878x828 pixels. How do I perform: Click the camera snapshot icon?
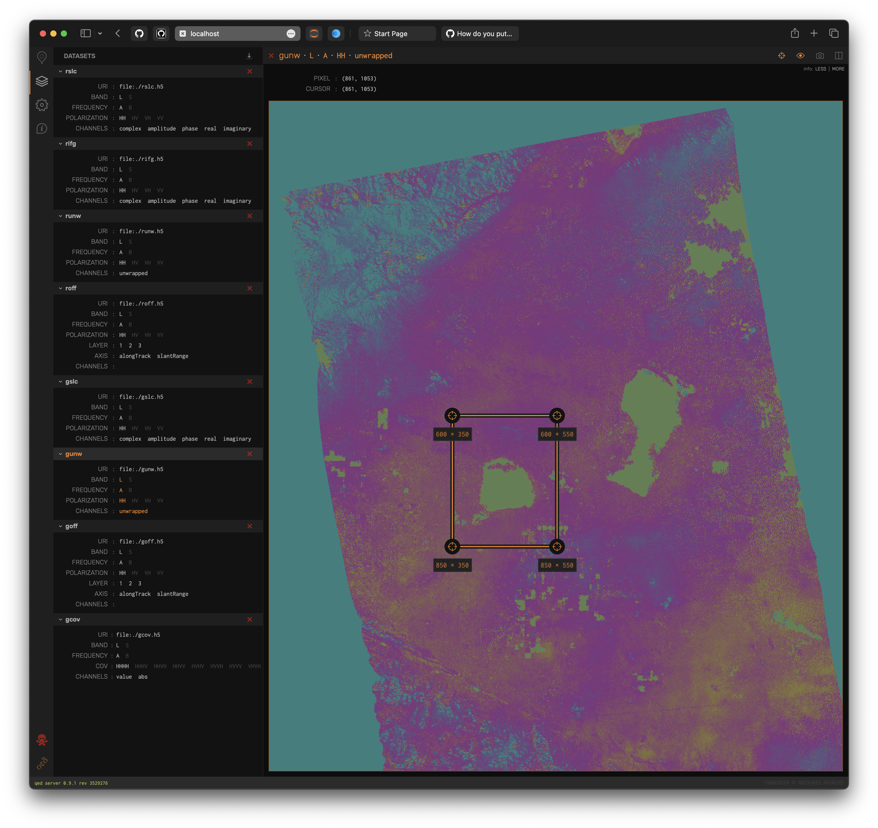point(820,56)
